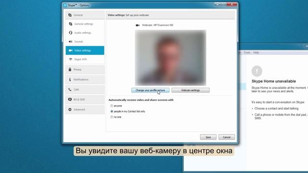This screenshot has width=308, height=173.
Task: Expand the Calls section
Action: [x=85, y=89]
